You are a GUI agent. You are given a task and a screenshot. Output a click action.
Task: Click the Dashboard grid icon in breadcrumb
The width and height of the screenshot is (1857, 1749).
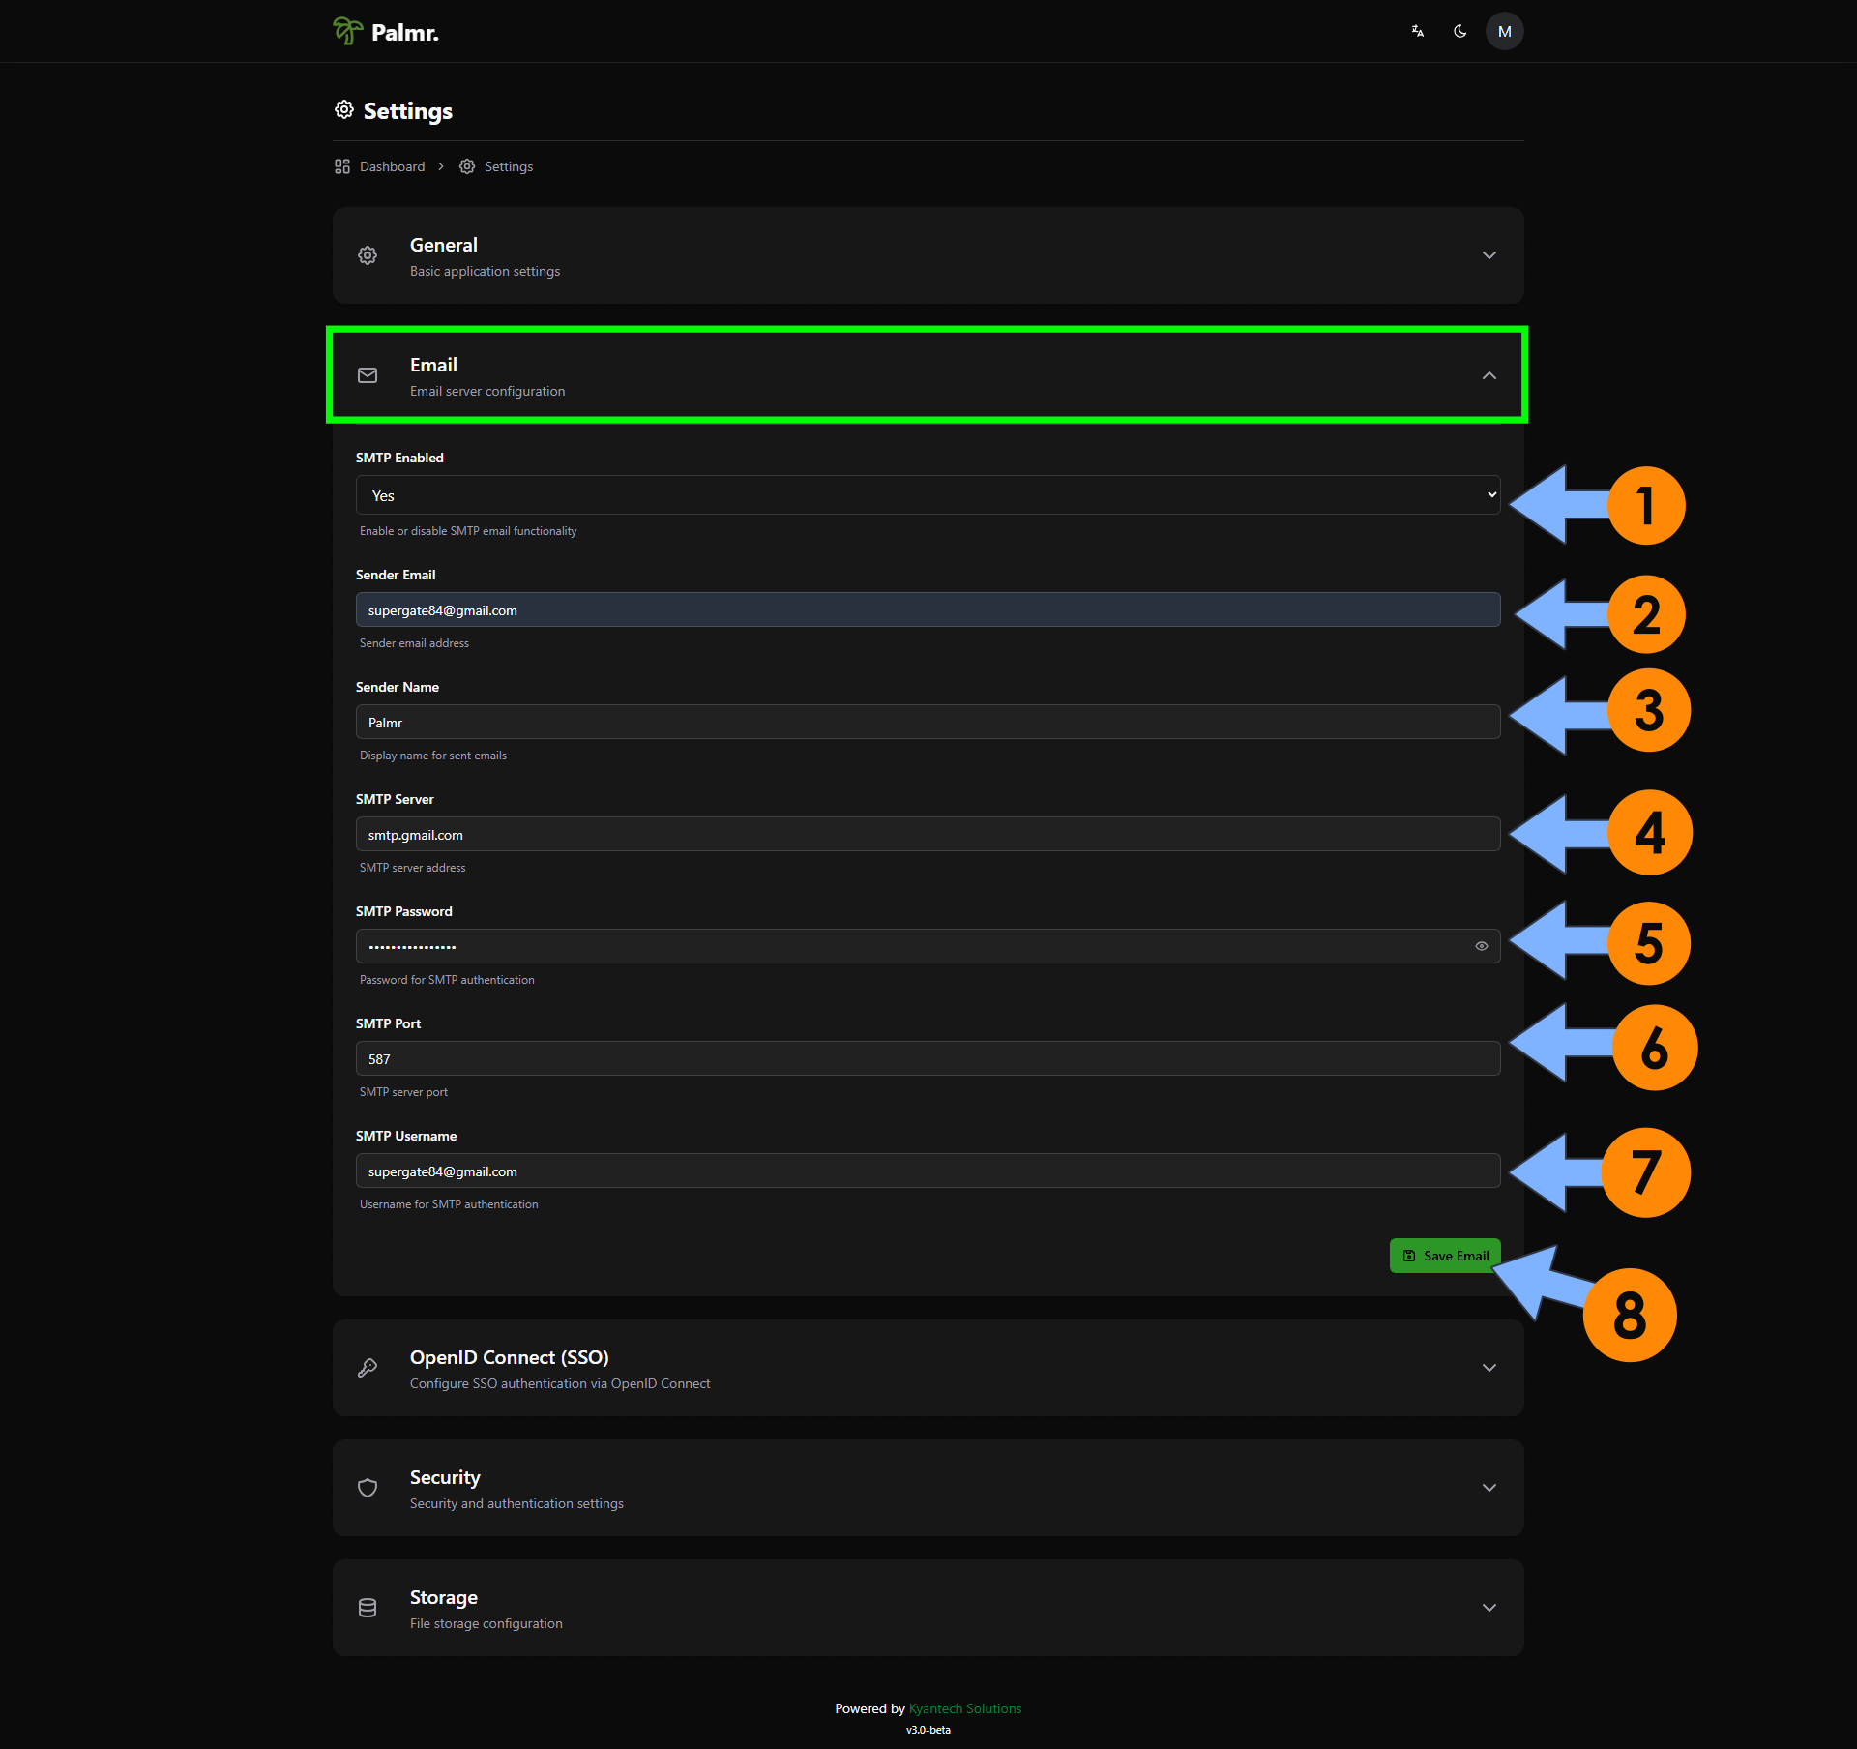(x=342, y=166)
